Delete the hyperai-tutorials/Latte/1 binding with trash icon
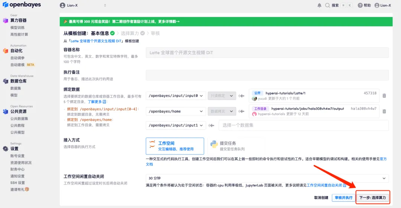The image size is (401, 208). [x=384, y=95]
